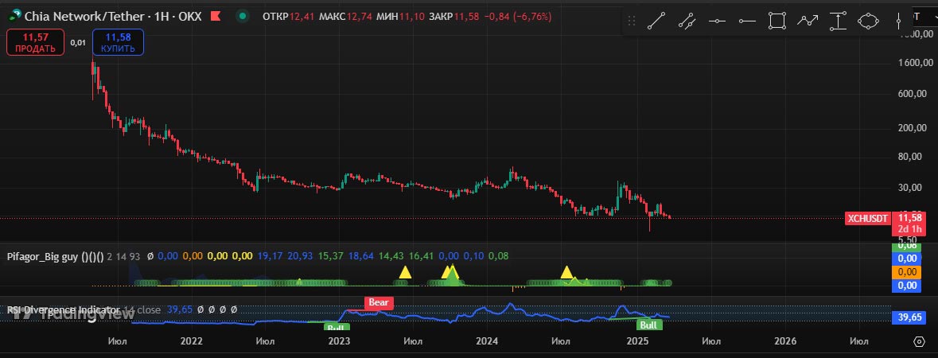This screenshot has width=938, height=358.
Task: Click the red XCHUSDT price scale label
Action: pos(868,218)
